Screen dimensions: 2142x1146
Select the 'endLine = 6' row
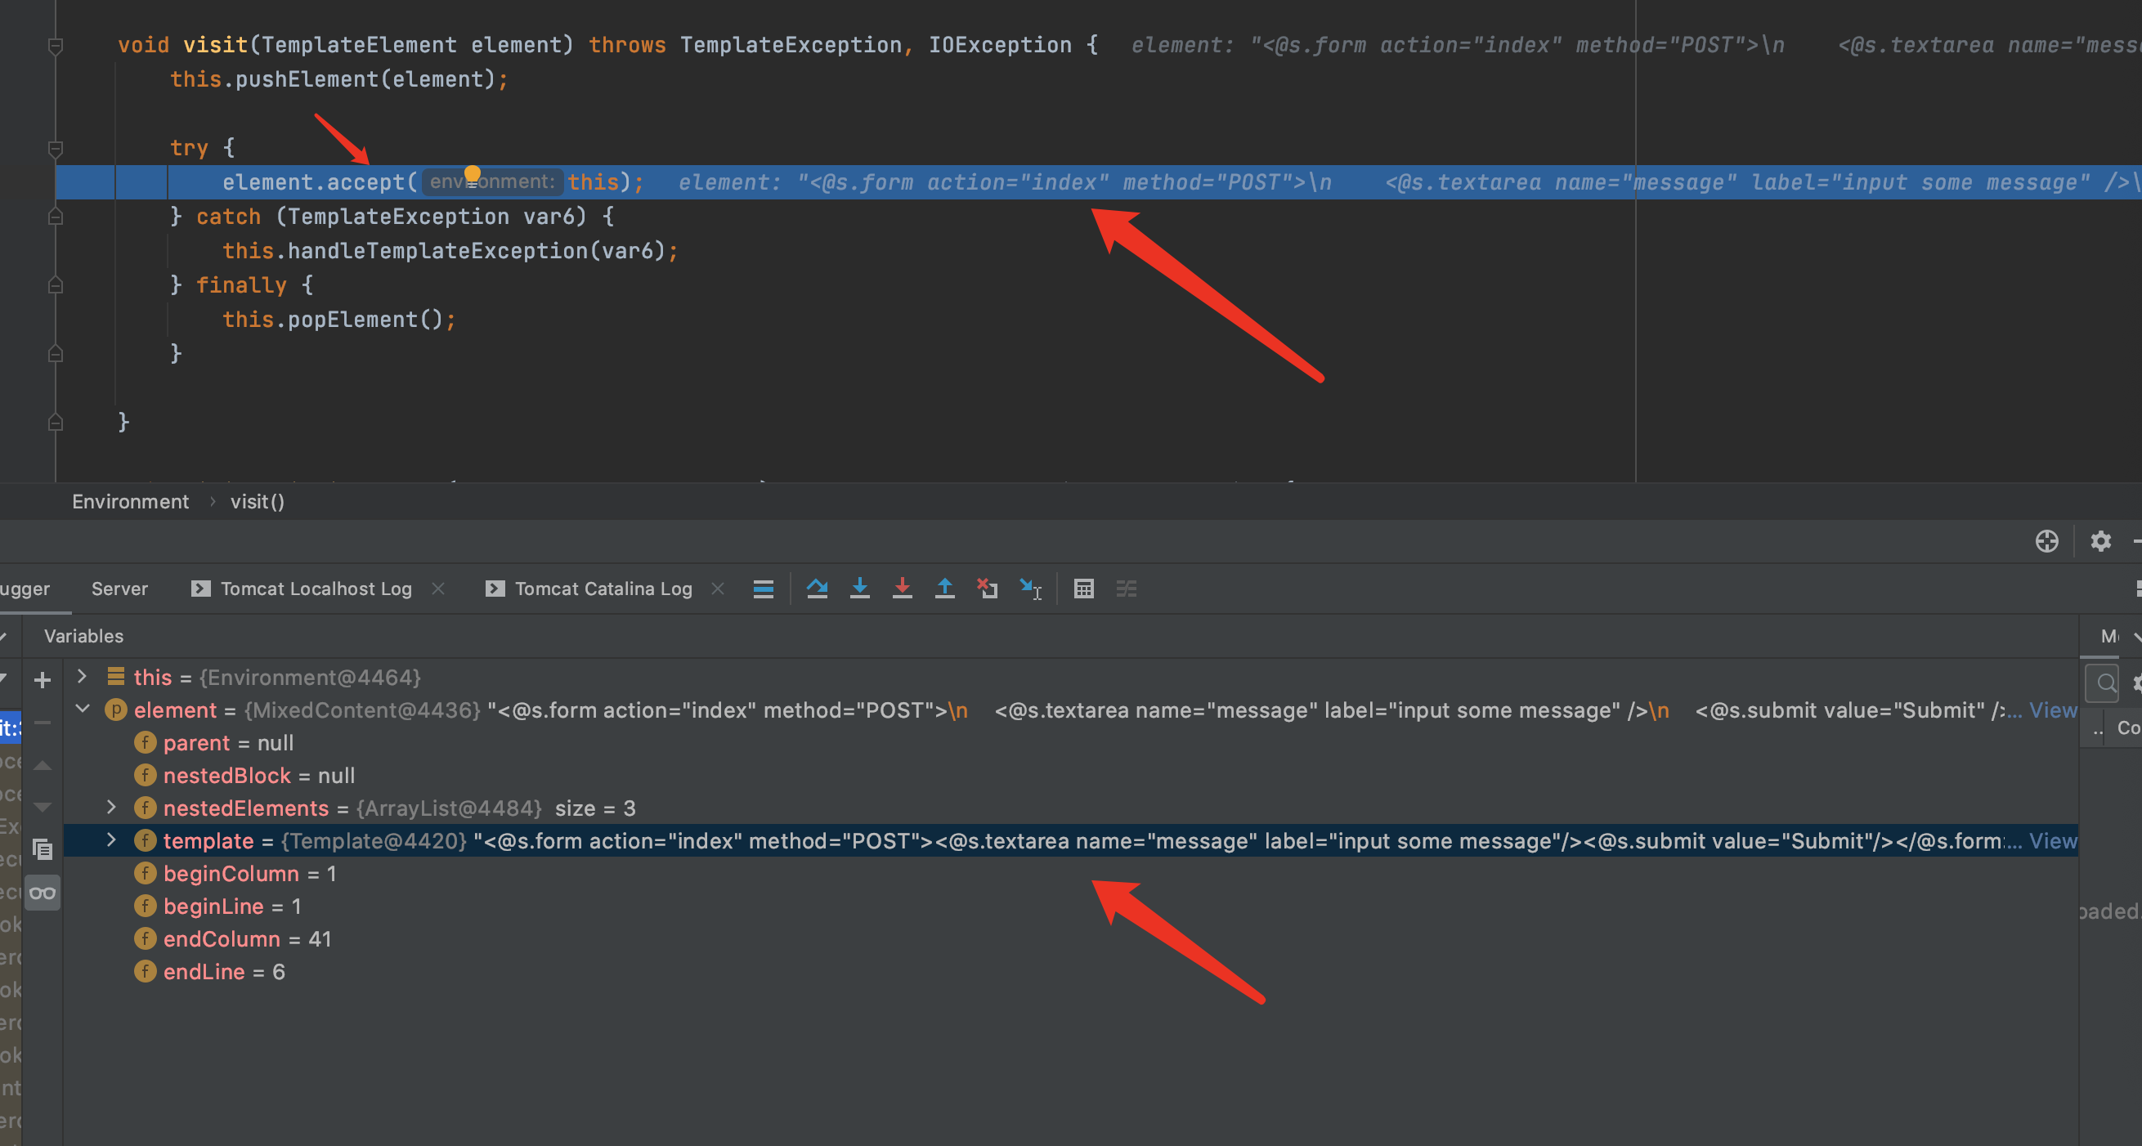pyautogui.click(x=1071, y=971)
